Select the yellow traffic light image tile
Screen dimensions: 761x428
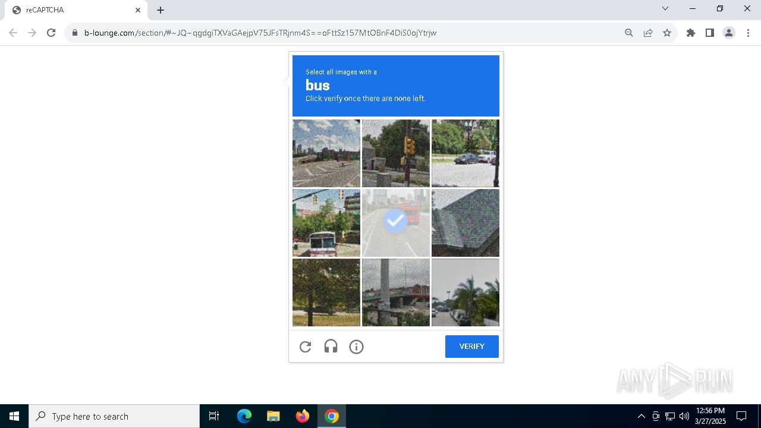396,153
